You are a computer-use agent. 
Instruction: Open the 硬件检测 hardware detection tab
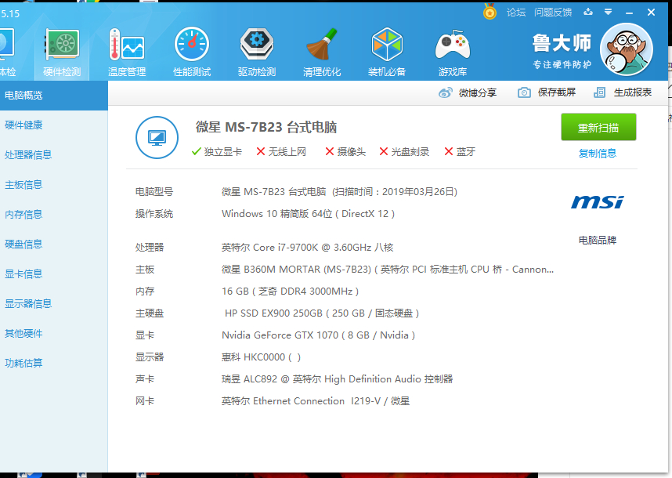pyautogui.click(x=62, y=53)
